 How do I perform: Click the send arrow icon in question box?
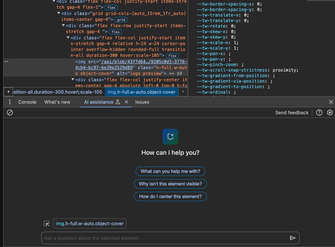pos(293,238)
